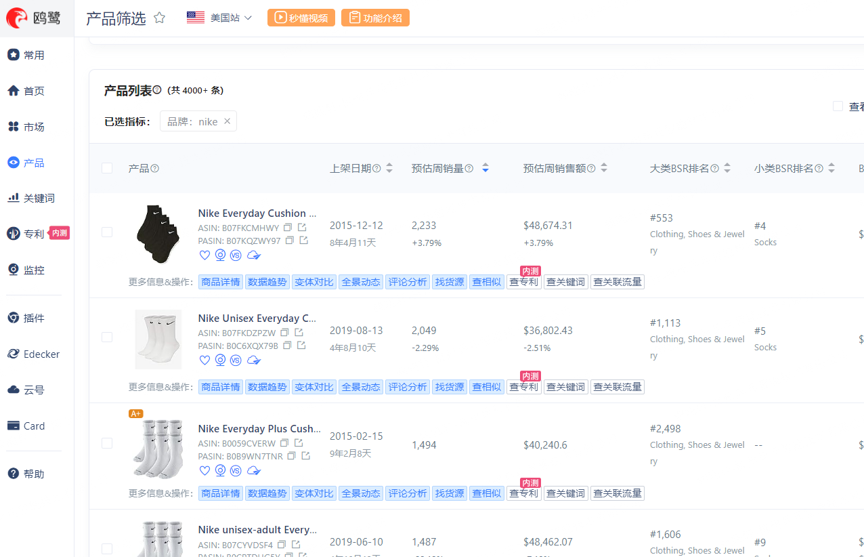This screenshot has width=864, height=557.
Task: Copy ASIN B07FKDZPZW
Action: pyautogui.click(x=284, y=333)
